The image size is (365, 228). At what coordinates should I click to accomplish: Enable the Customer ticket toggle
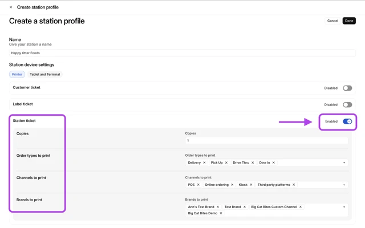click(x=347, y=88)
